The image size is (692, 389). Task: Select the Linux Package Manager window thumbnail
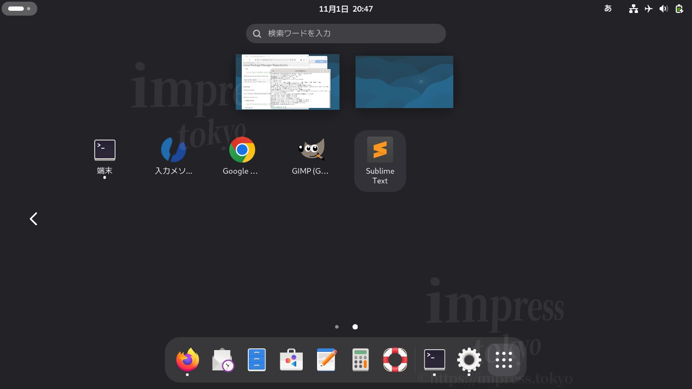[287, 82]
